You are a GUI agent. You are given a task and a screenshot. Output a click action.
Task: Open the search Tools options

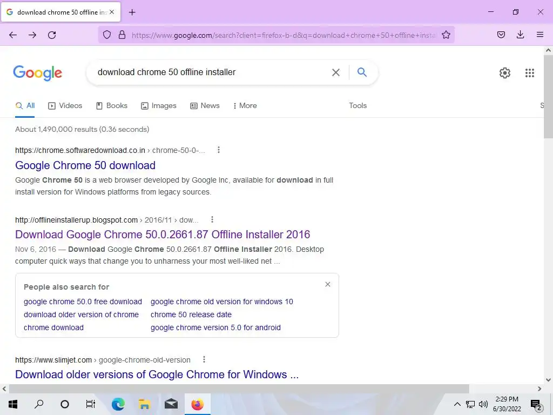tap(358, 105)
